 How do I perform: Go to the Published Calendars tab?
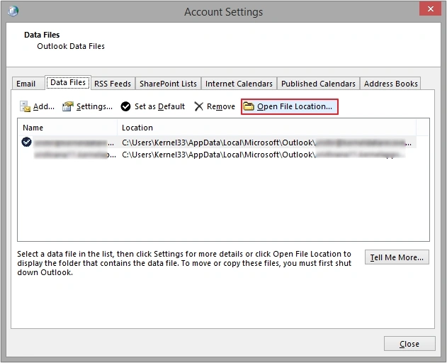[318, 84]
